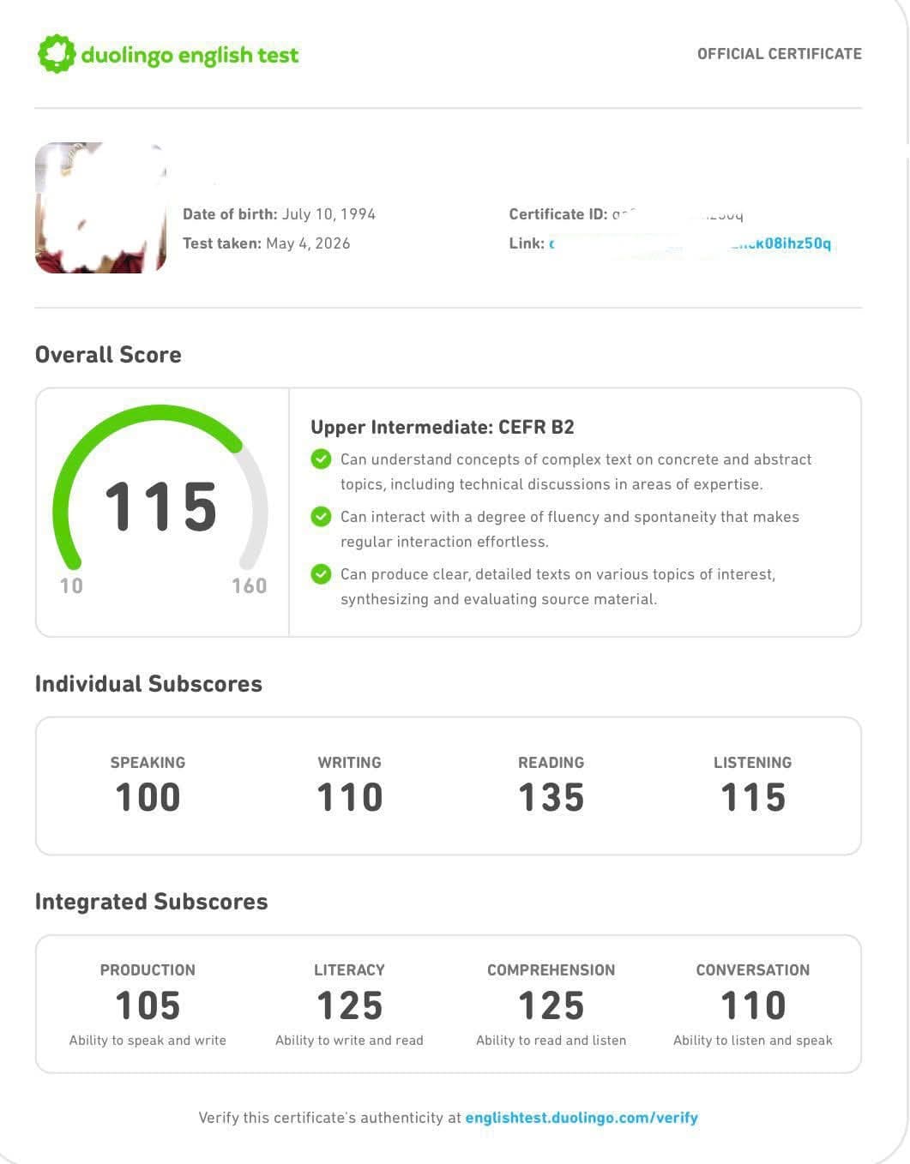Image resolution: width=910 pixels, height=1164 pixels.
Task: Select the Production integrated subscore 105
Action: tap(148, 1005)
